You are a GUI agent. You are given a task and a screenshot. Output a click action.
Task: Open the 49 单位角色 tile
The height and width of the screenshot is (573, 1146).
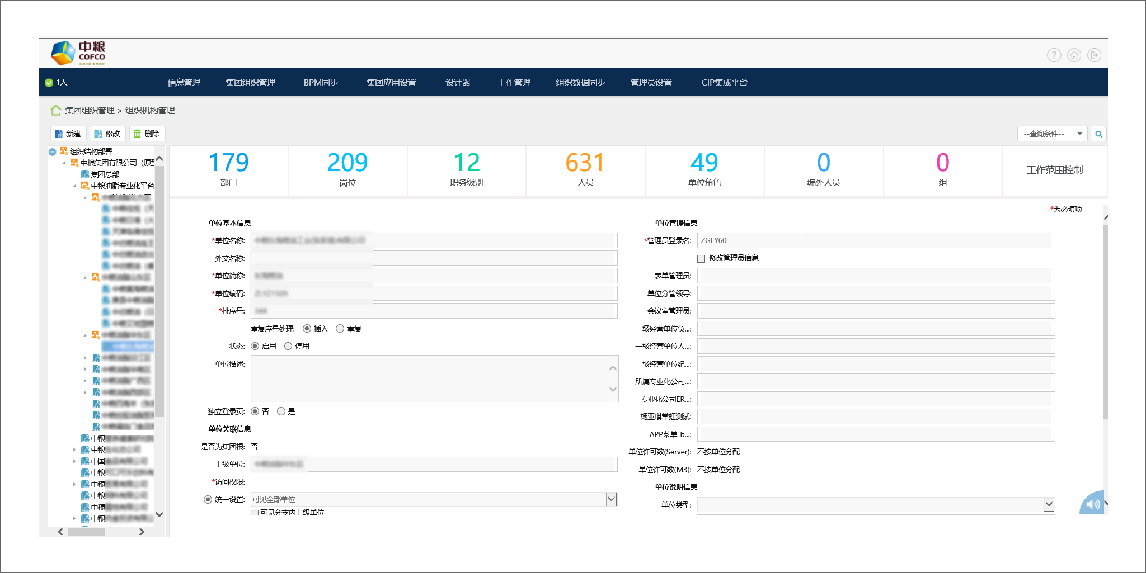click(x=704, y=170)
